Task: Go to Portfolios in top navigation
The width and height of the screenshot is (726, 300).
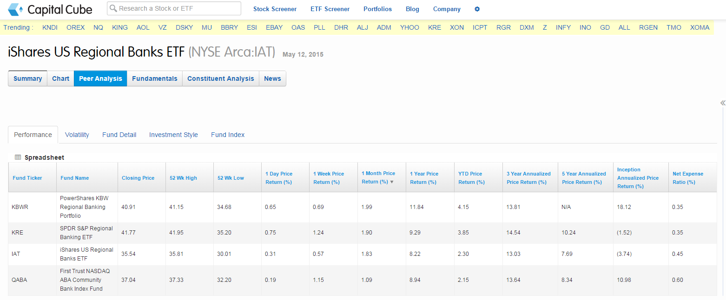Action: 377,9
